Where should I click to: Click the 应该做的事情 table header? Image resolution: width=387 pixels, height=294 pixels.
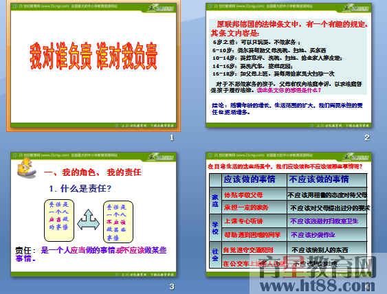[x=250, y=179]
